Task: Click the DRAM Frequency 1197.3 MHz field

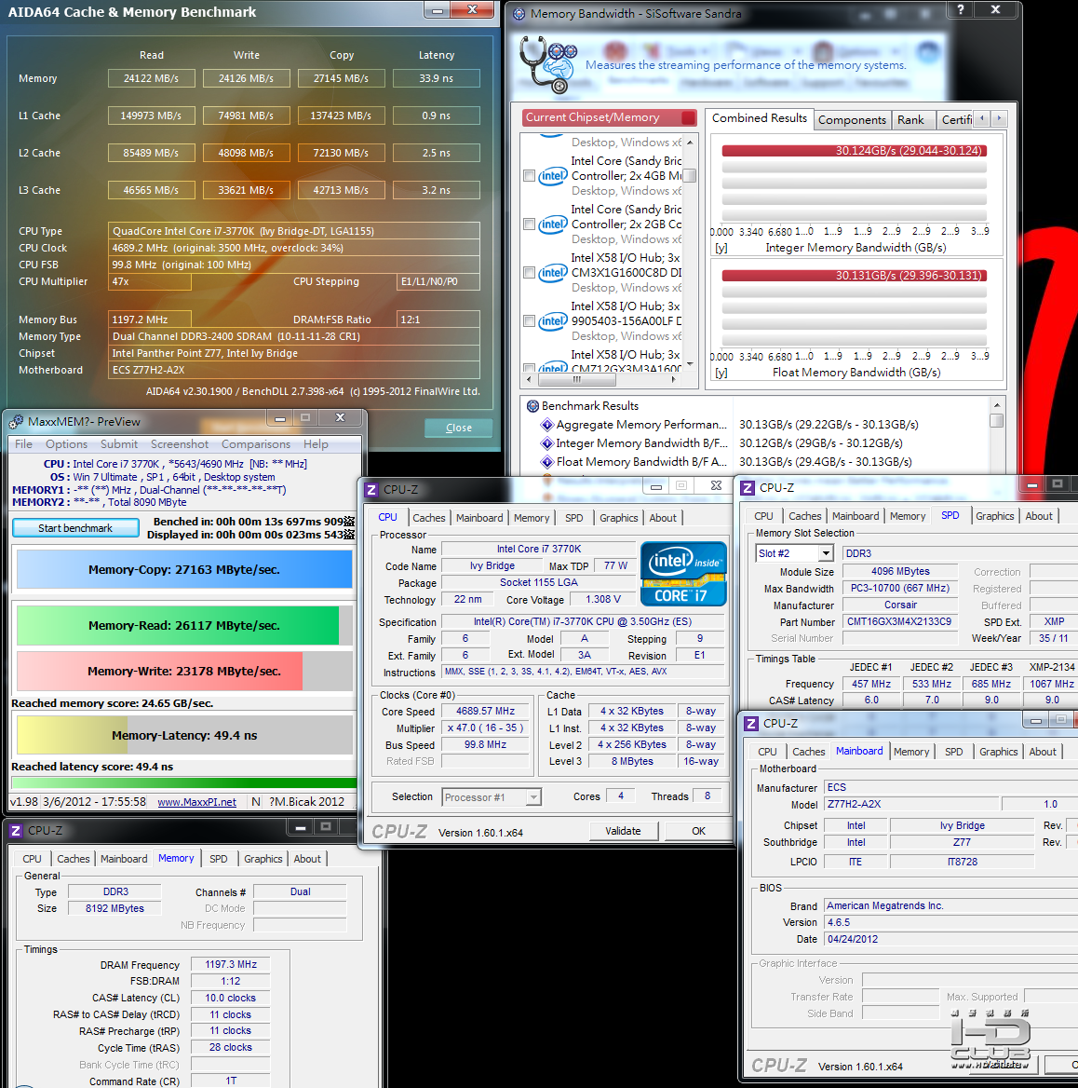Action: click(x=231, y=964)
